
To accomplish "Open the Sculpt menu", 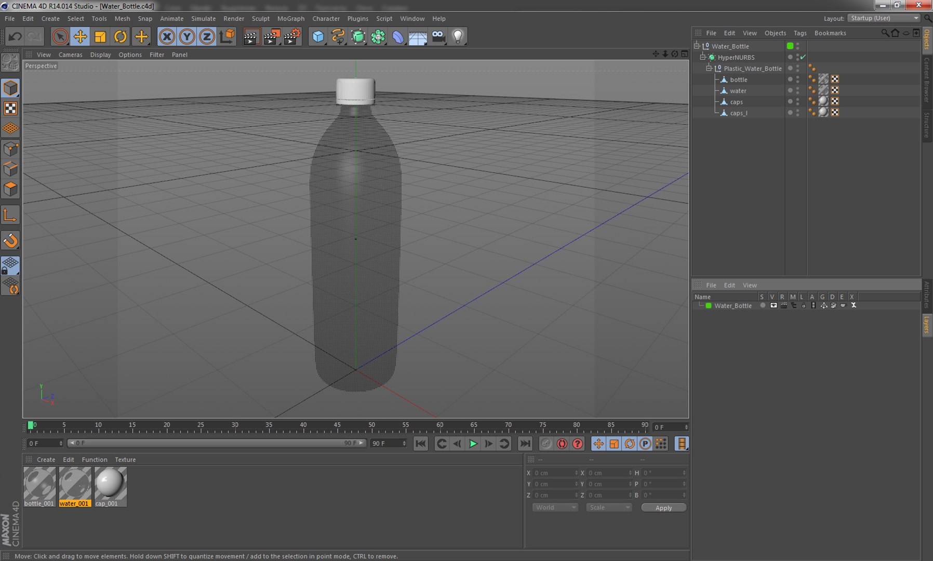I will [x=261, y=19].
